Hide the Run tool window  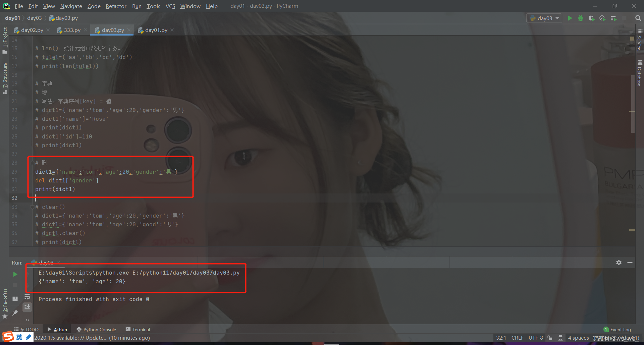(630, 263)
